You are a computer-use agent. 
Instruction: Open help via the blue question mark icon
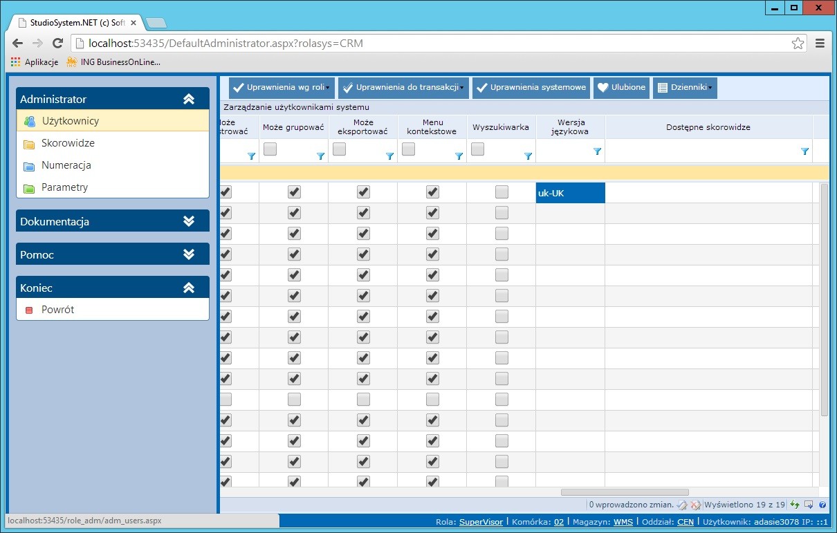coord(822,505)
